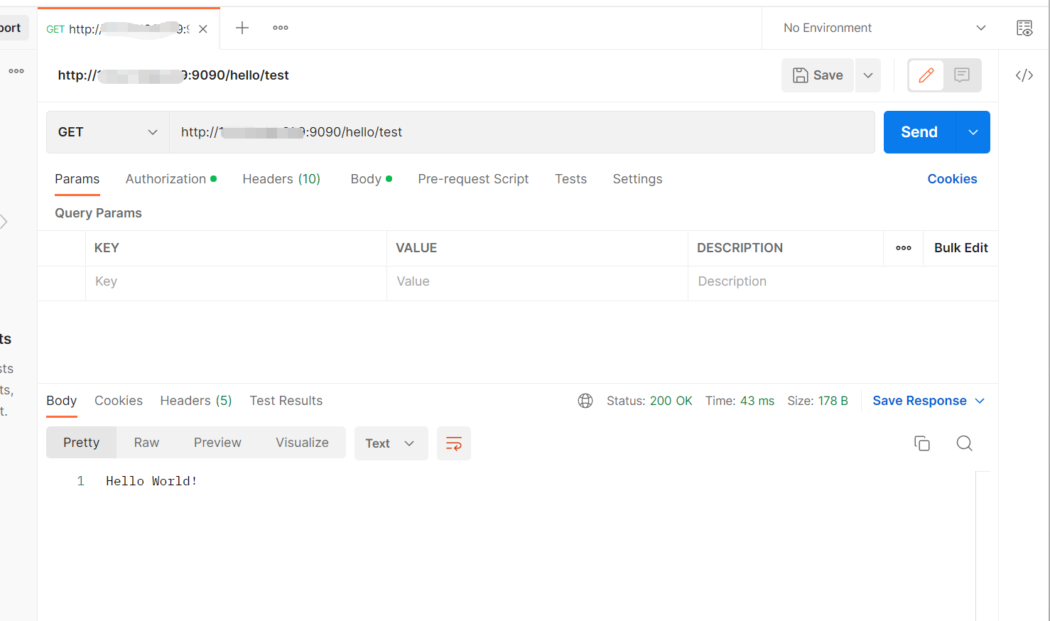Open the GET method dropdown
The image size is (1050, 621).
tap(108, 132)
